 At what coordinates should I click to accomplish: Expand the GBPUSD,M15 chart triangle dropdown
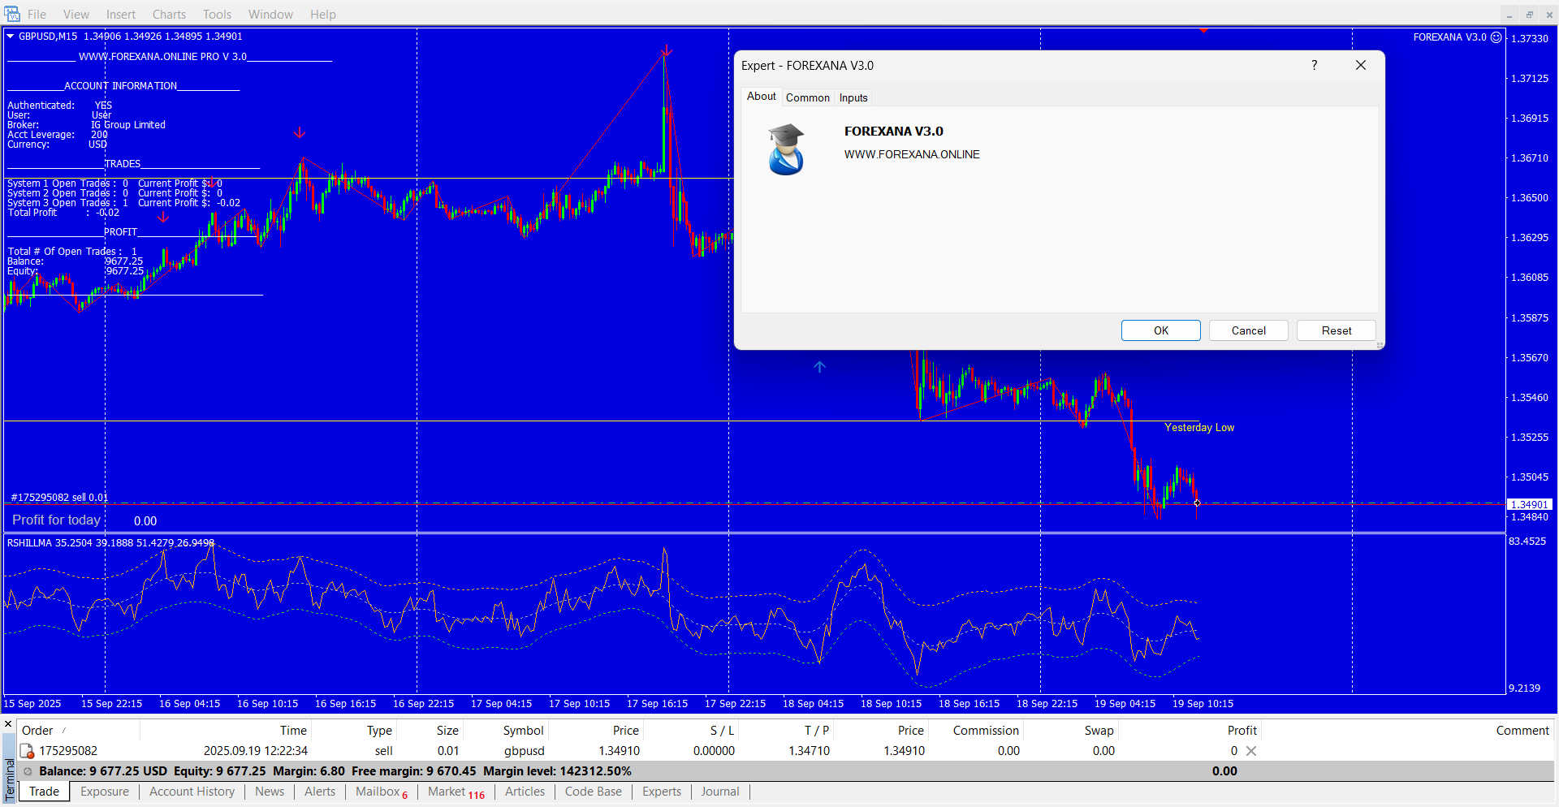click(x=11, y=36)
